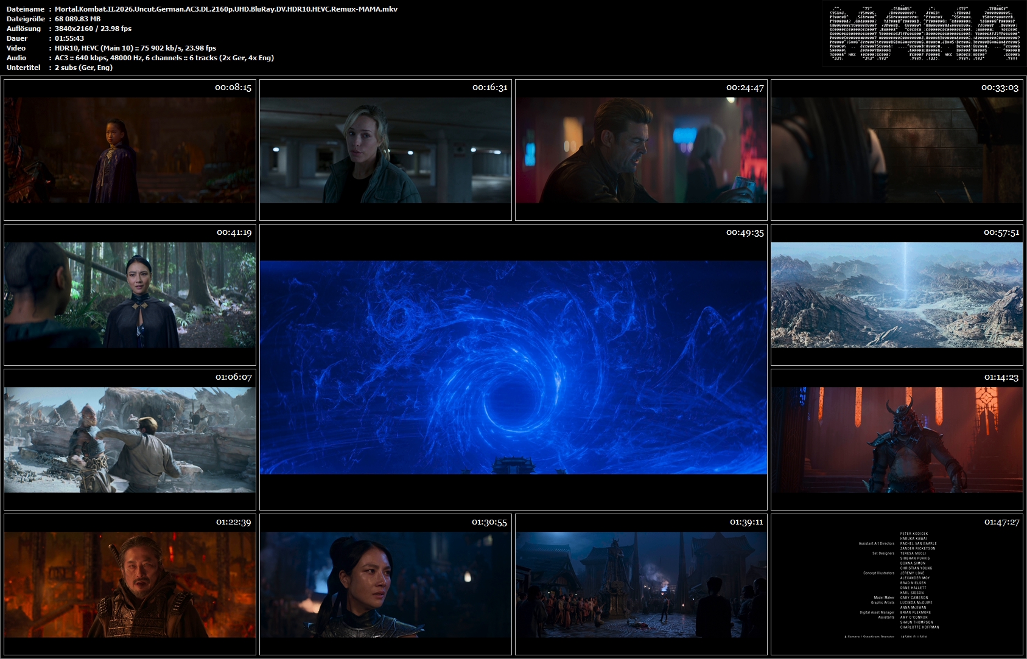1027x659 pixels.
Task: Select the mountain landscape frame at 00:57:51
Action: pos(897,295)
